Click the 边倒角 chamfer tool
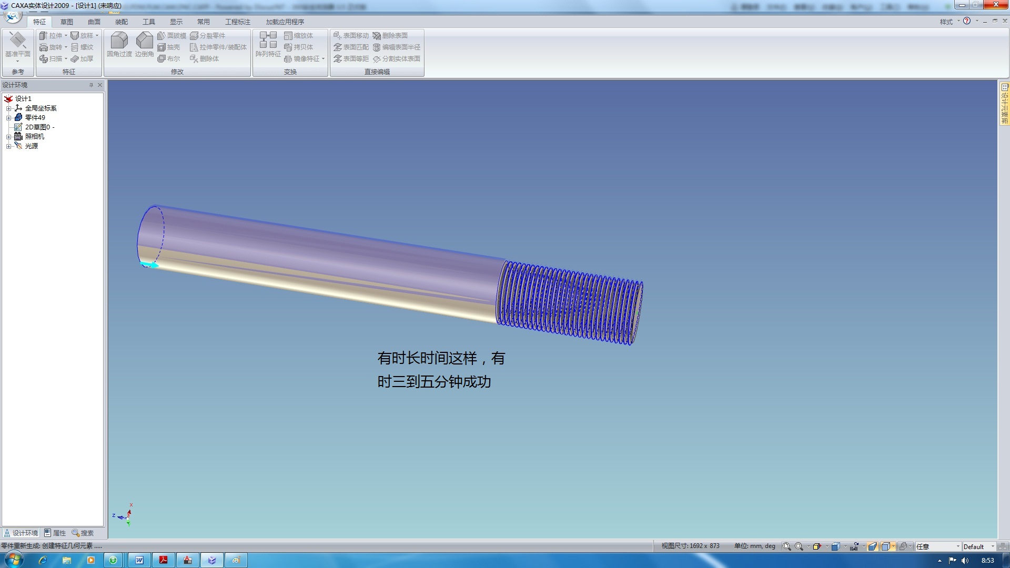This screenshot has height=568, width=1010. point(144,45)
